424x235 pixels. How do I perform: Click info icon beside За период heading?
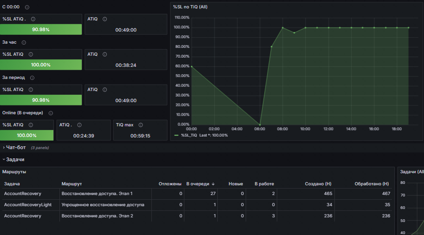pyautogui.click(x=32, y=78)
